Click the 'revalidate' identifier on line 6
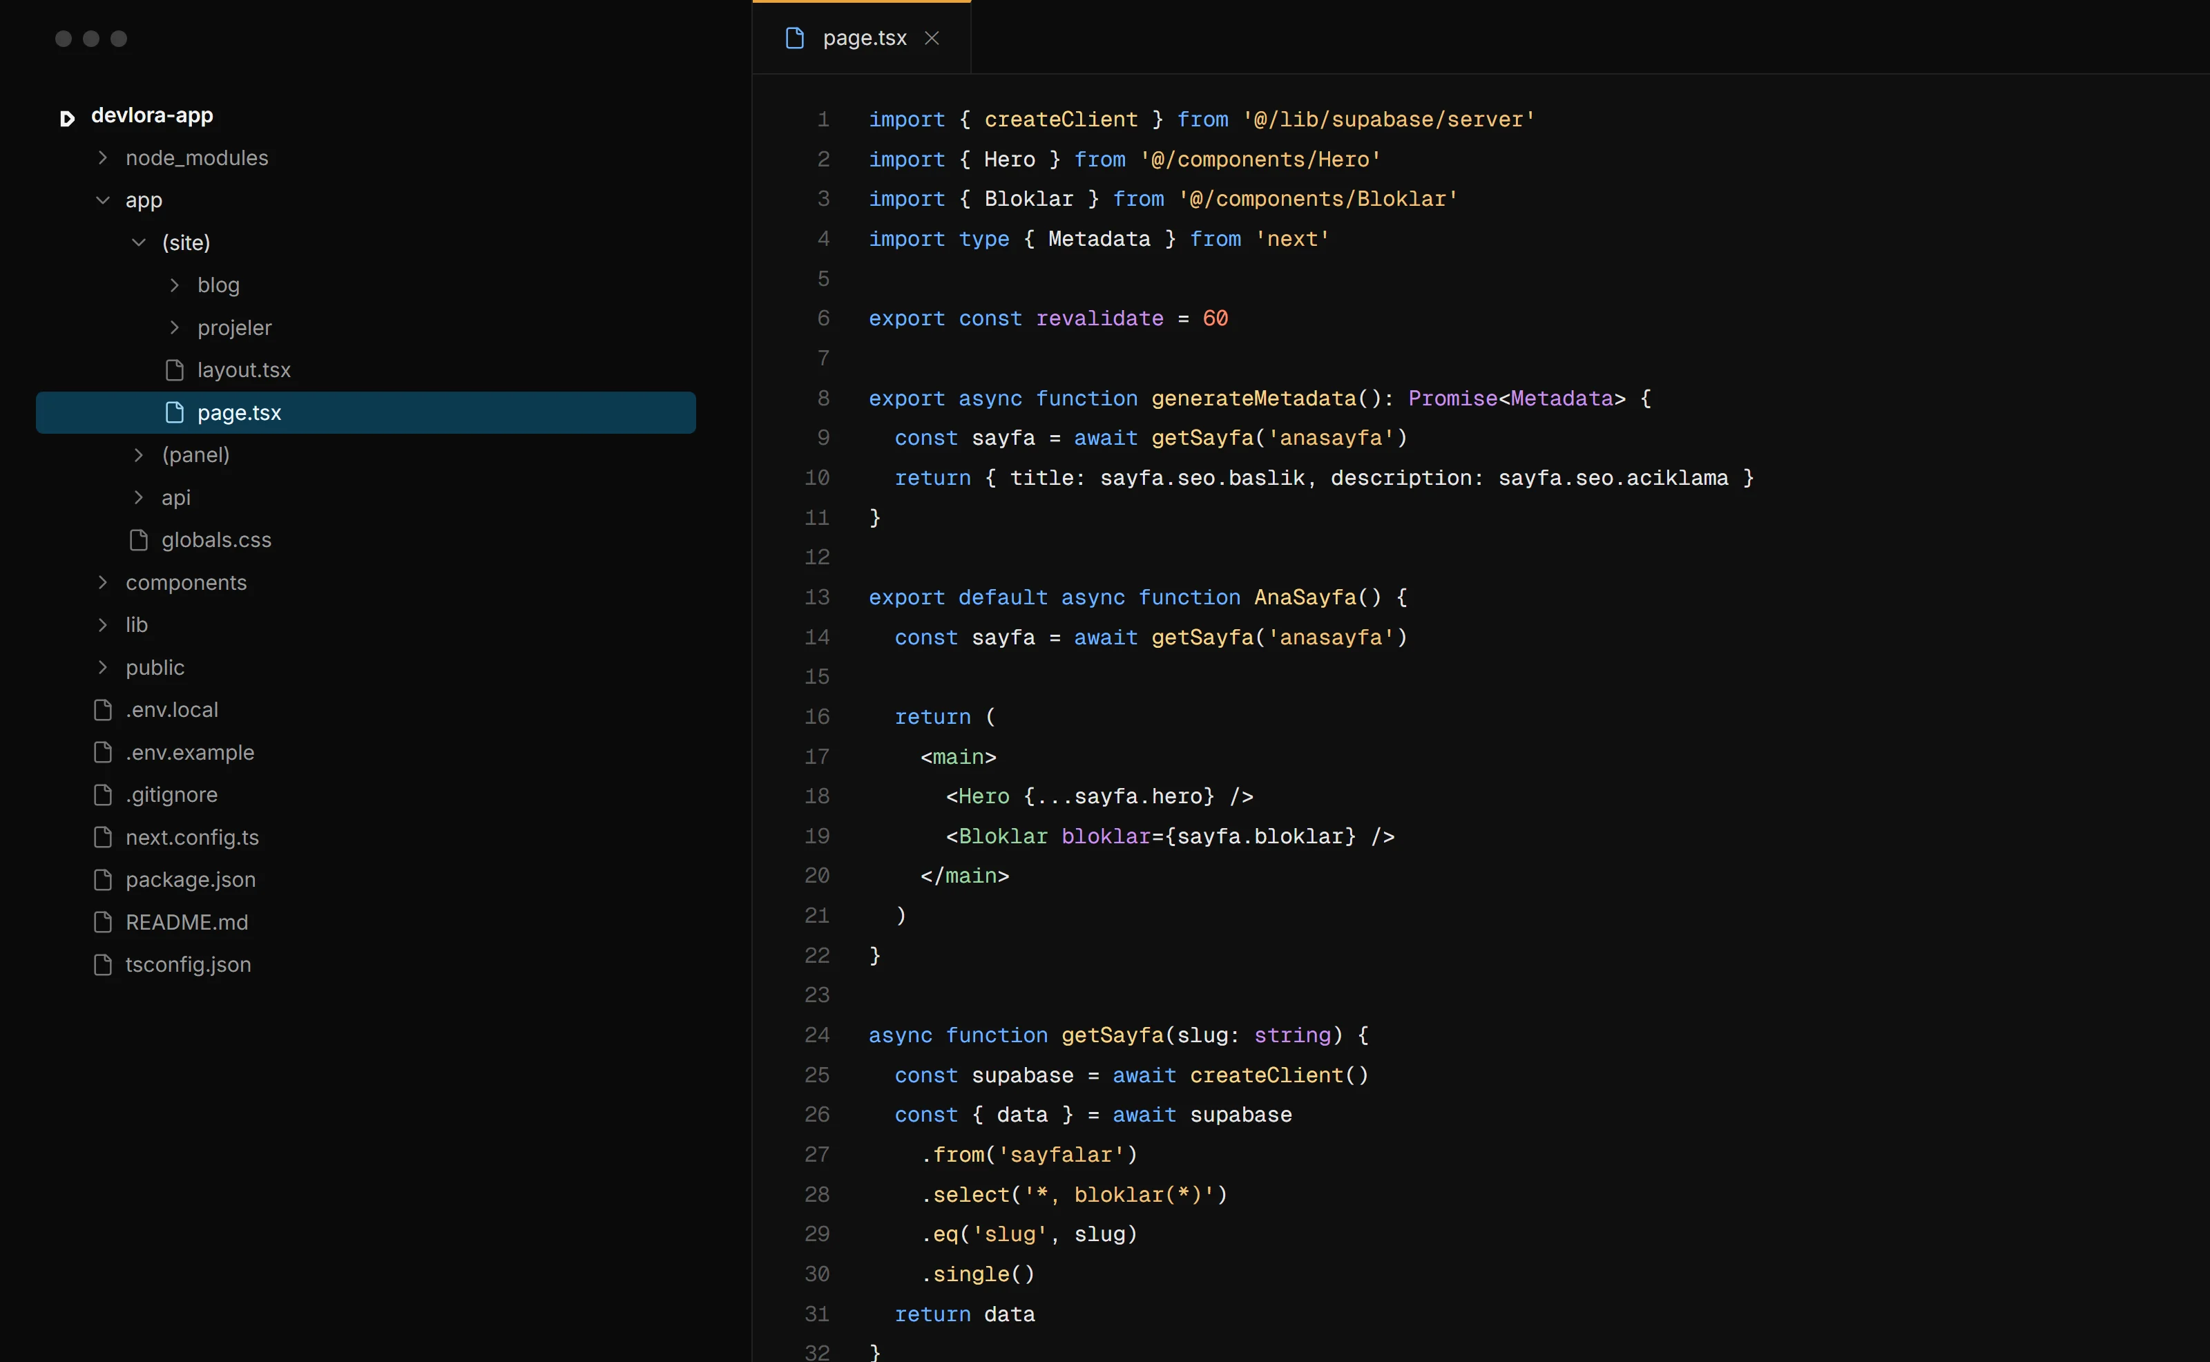 tap(1099, 319)
